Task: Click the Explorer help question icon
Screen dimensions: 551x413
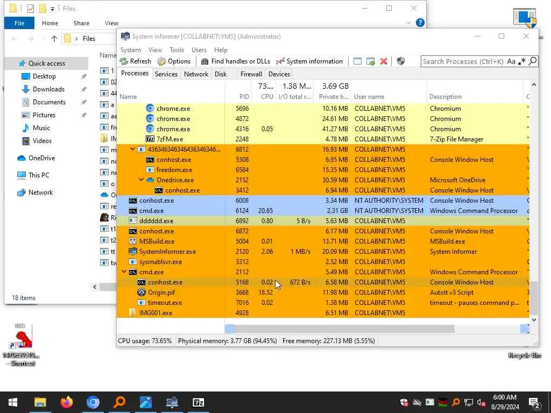Action: point(420,23)
